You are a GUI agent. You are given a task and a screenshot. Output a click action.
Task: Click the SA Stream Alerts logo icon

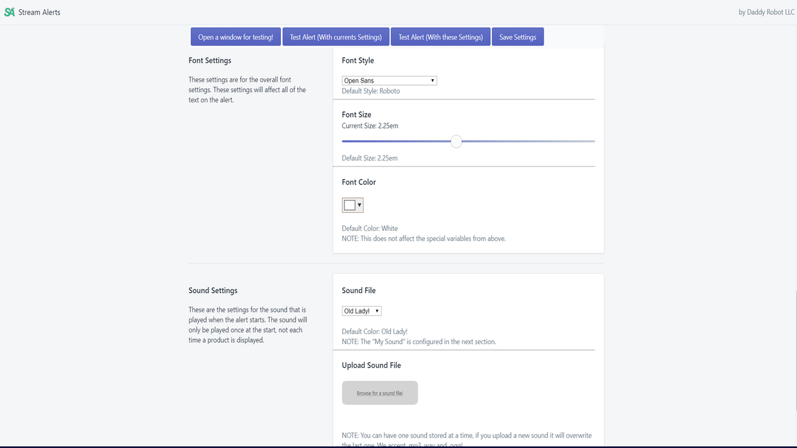point(9,12)
